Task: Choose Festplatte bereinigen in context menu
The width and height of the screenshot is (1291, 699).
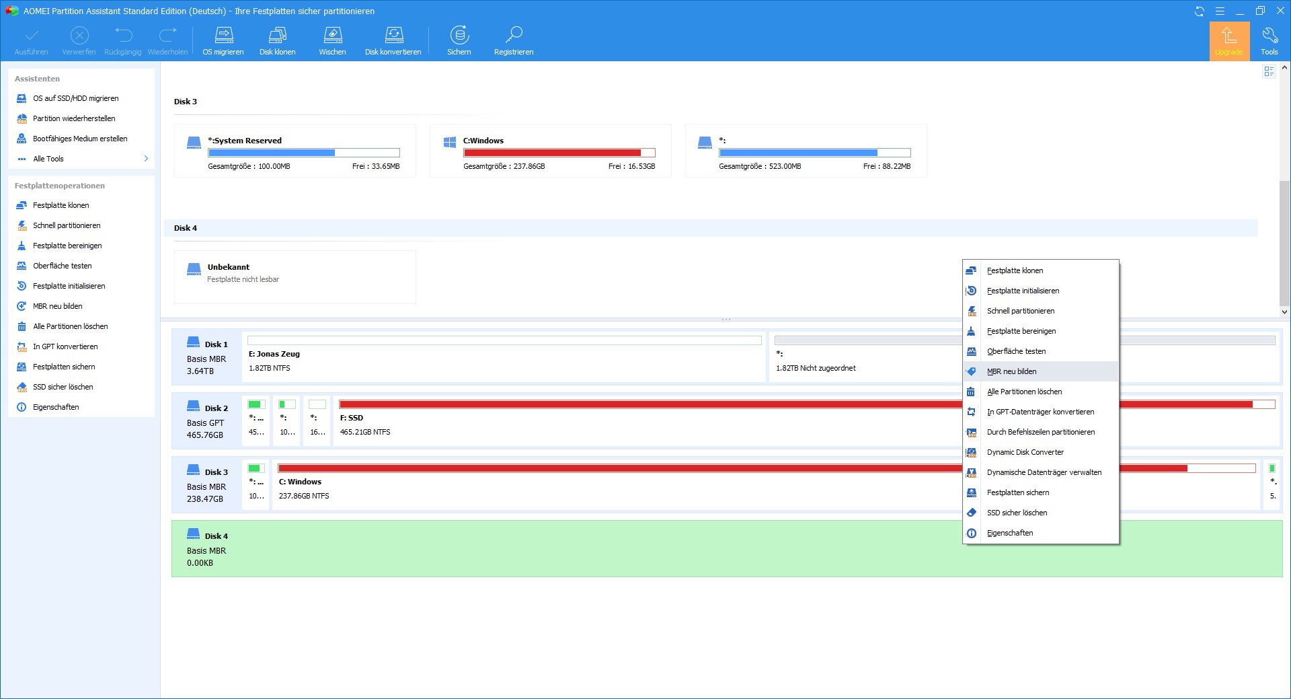Action: click(1041, 331)
